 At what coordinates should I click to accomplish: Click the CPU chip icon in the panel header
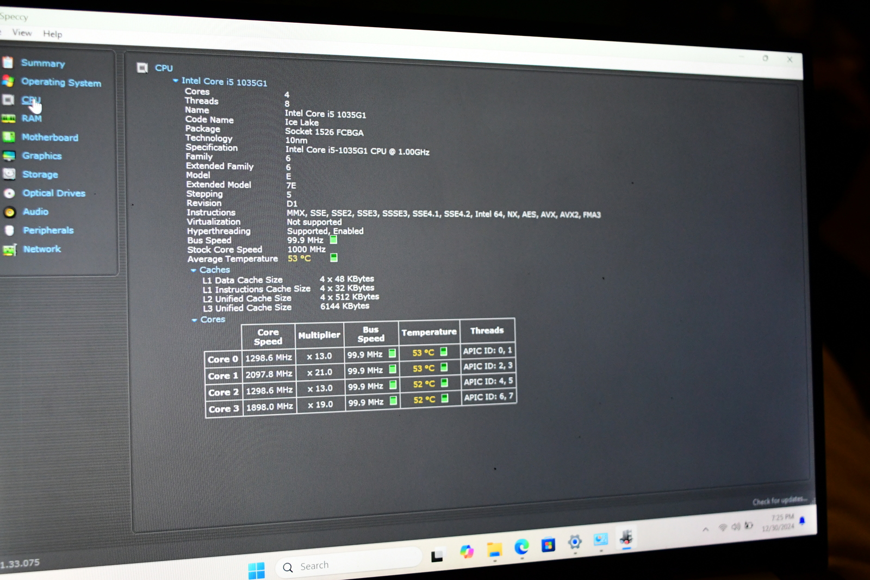click(142, 67)
